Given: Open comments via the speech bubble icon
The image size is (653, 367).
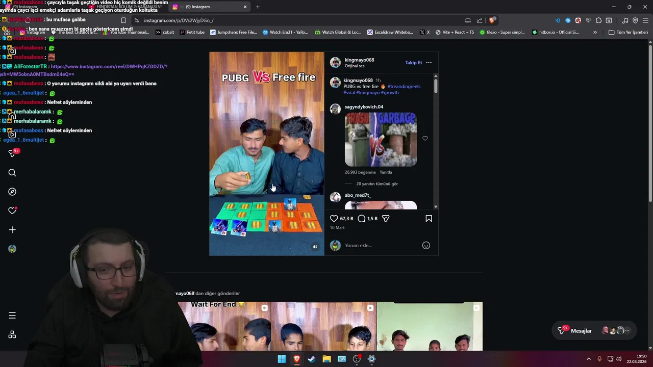Looking at the screenshot, I should [x=362, y=218].
